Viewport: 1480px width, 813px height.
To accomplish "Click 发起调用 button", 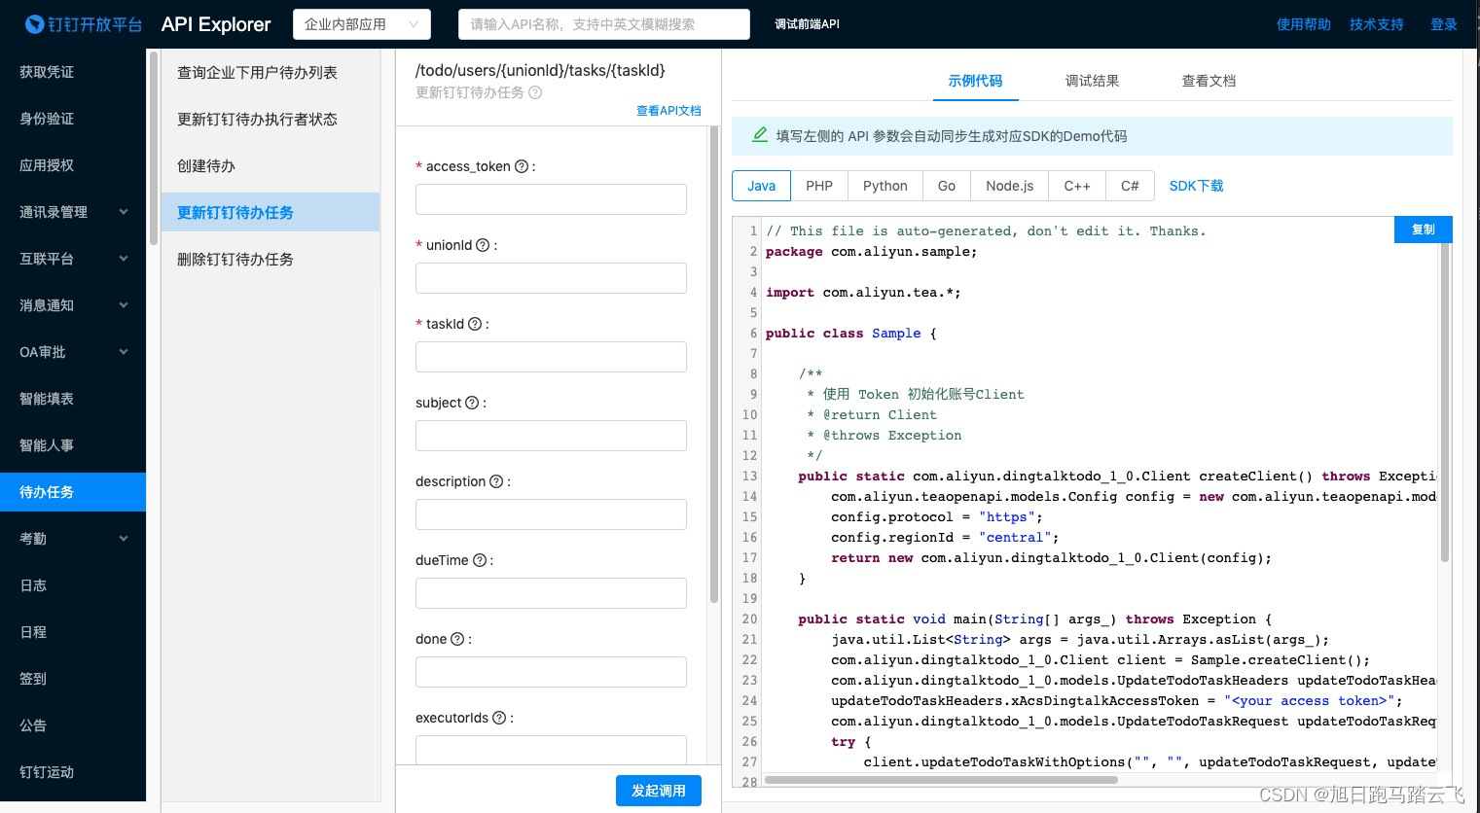I will pos(659,791).
